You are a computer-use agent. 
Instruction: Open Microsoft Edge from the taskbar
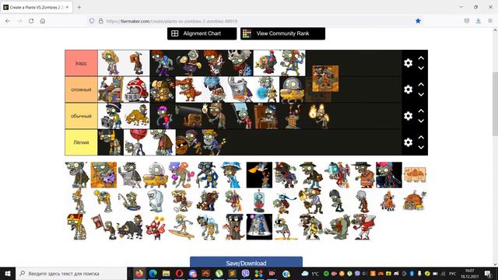coord(153,273)
